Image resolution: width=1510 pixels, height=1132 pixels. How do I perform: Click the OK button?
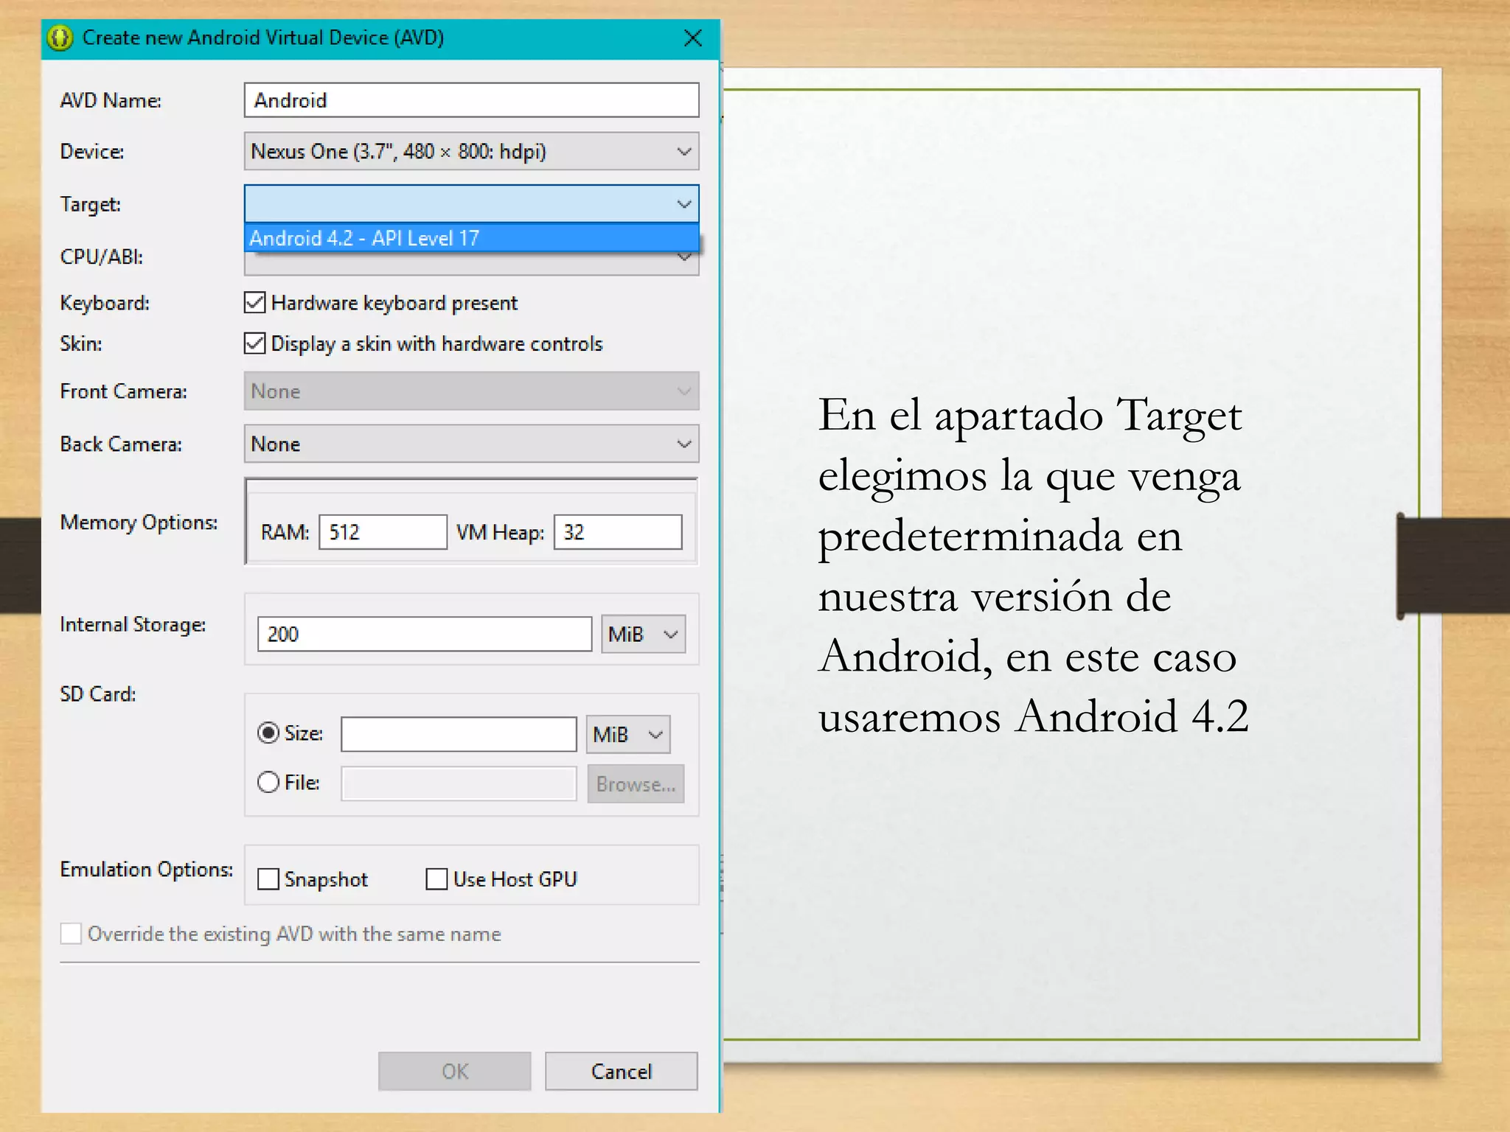(x=455, y=1072)
